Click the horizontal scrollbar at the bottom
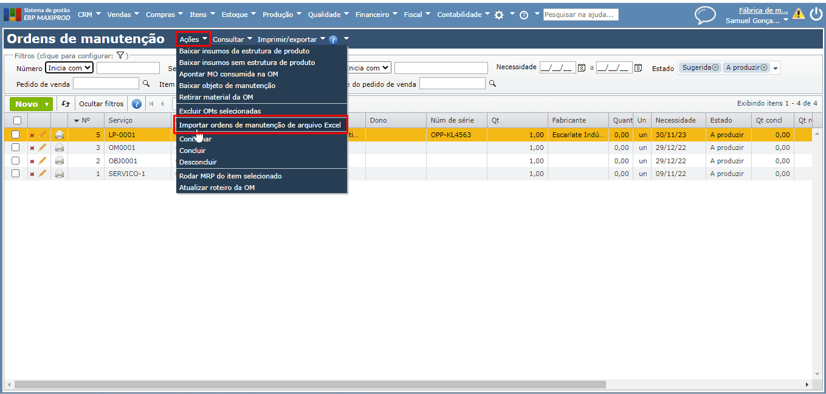 tap(310, 385)
